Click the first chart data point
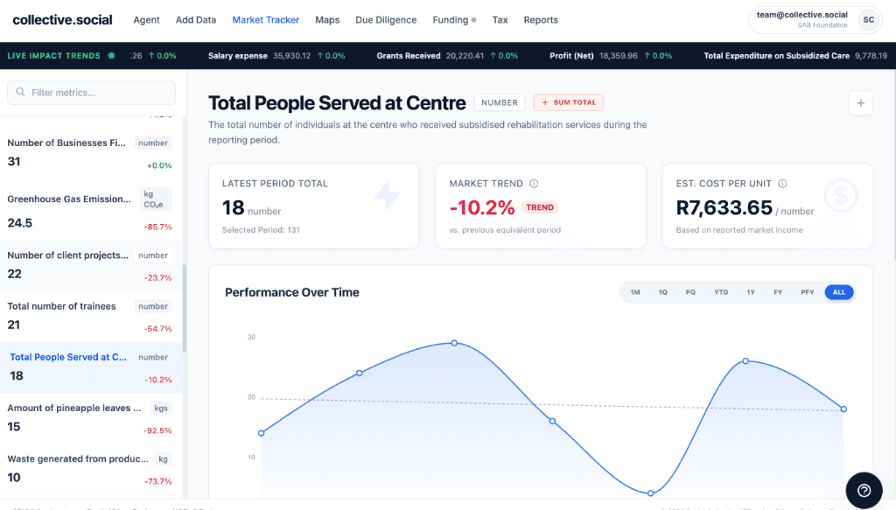Screen dimensions: 896x510 pos(261,433)
